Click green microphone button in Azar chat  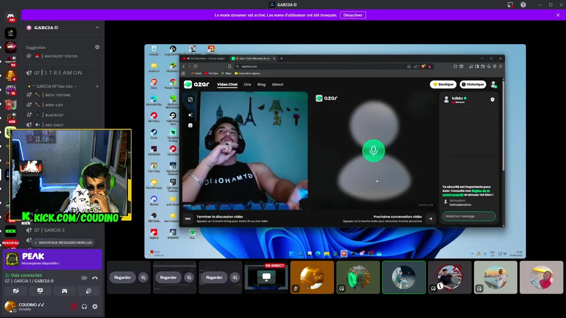(x=374, y=151)
